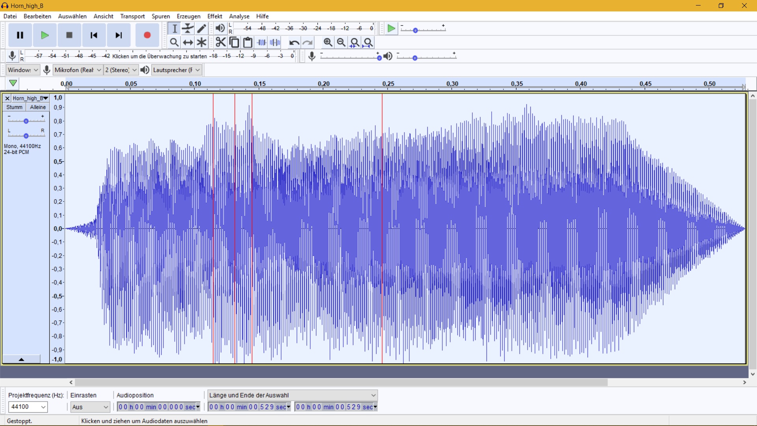Click monitoring text to start level meter
757x426 pixels.
click(159, 56)
